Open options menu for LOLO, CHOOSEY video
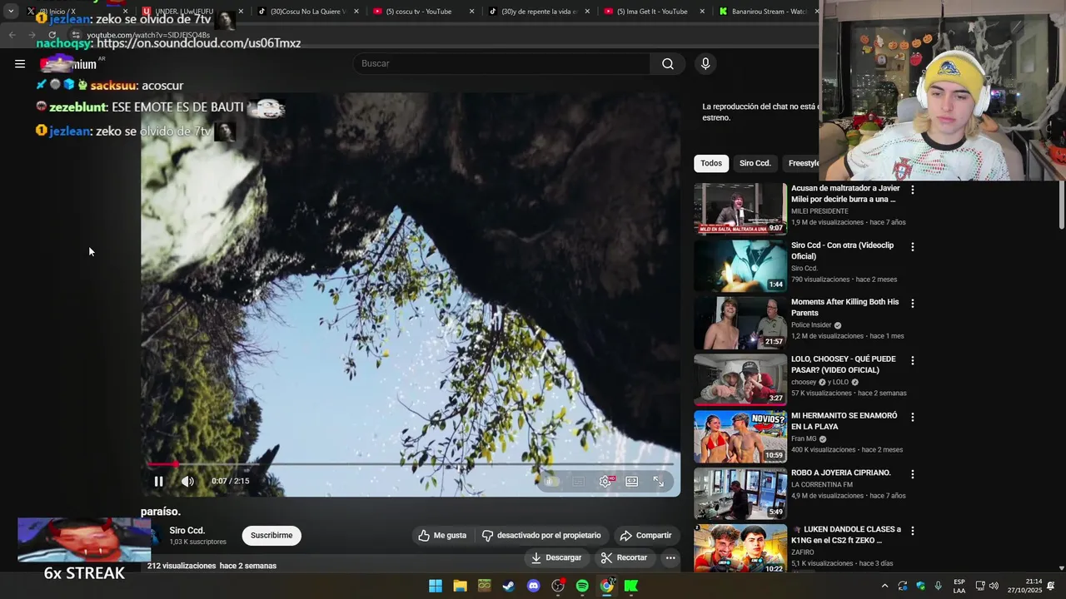 [x=913, y=361]
